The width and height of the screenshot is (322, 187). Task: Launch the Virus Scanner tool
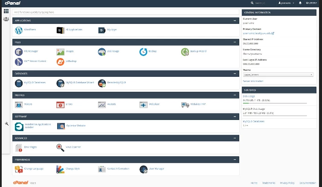click(60, 147)
